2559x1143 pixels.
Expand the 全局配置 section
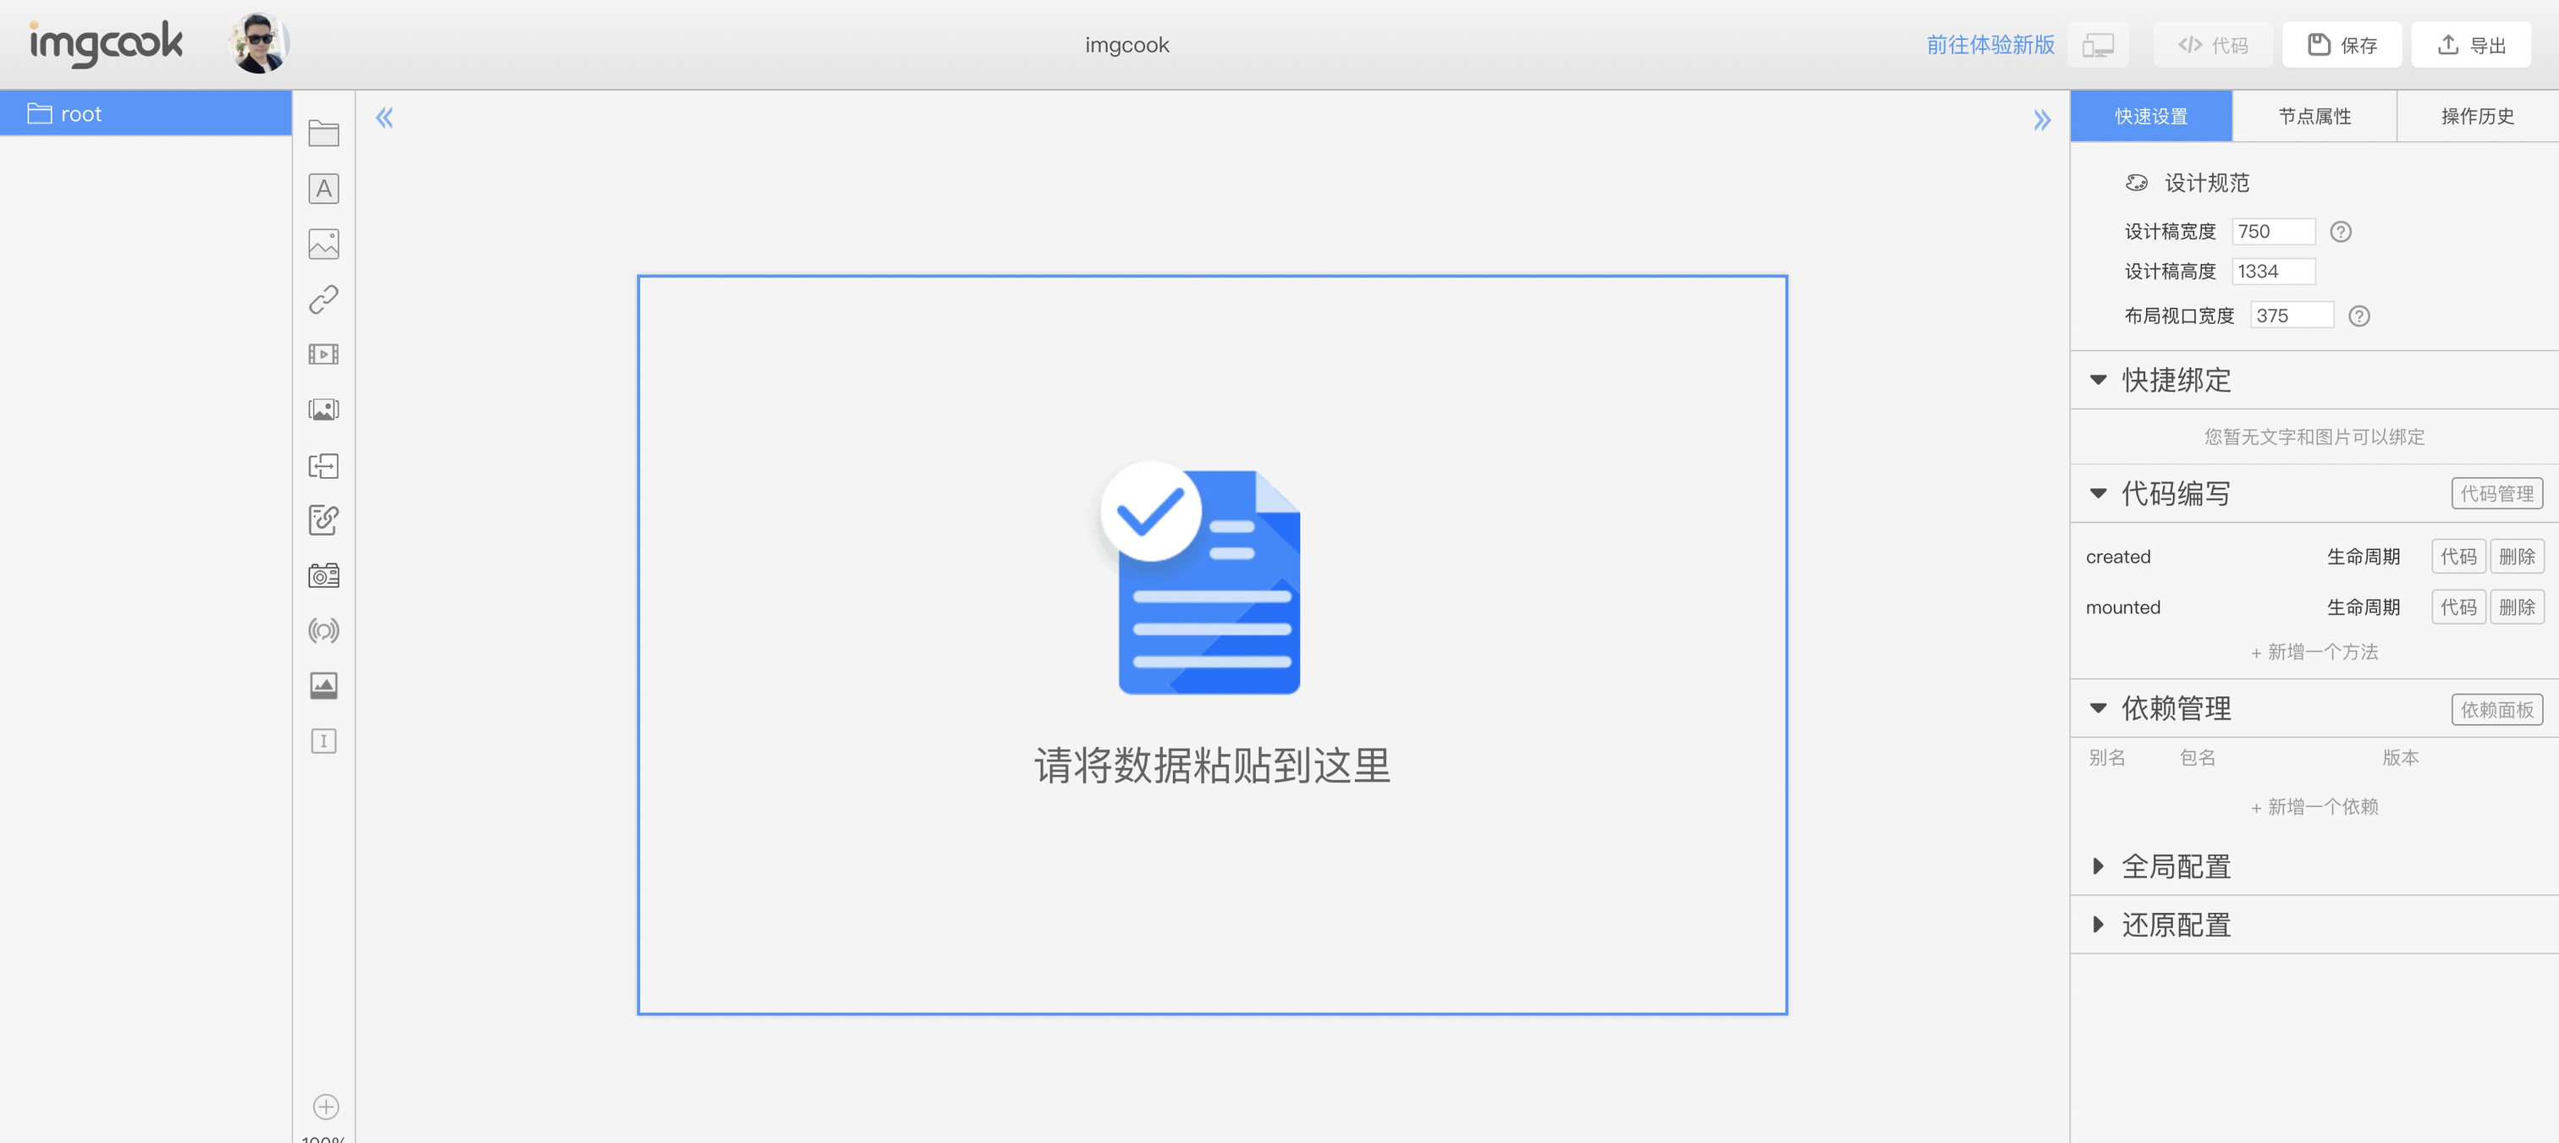(x=2098, y=866)
